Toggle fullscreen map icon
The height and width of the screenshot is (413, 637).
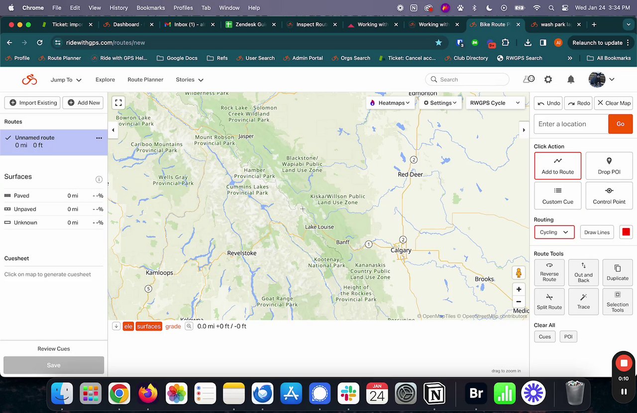(x=118, y=103)
